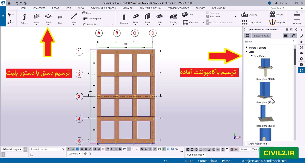
Task: Open the custom inquiry gears side icon
Action: (301, 36)
